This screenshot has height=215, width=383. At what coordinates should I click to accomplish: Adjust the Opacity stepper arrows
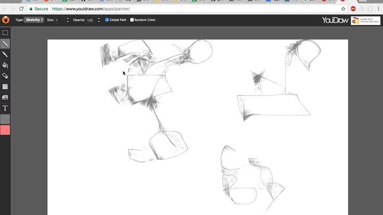tap(99, 20)
